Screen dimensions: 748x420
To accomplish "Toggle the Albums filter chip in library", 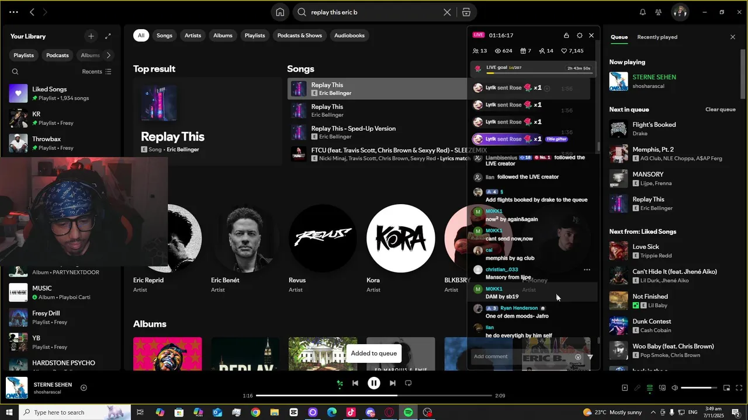I will pos(90,55).
